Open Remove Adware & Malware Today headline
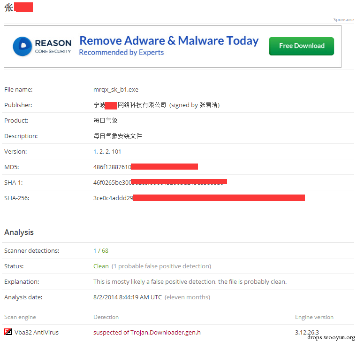 [169, 41]
